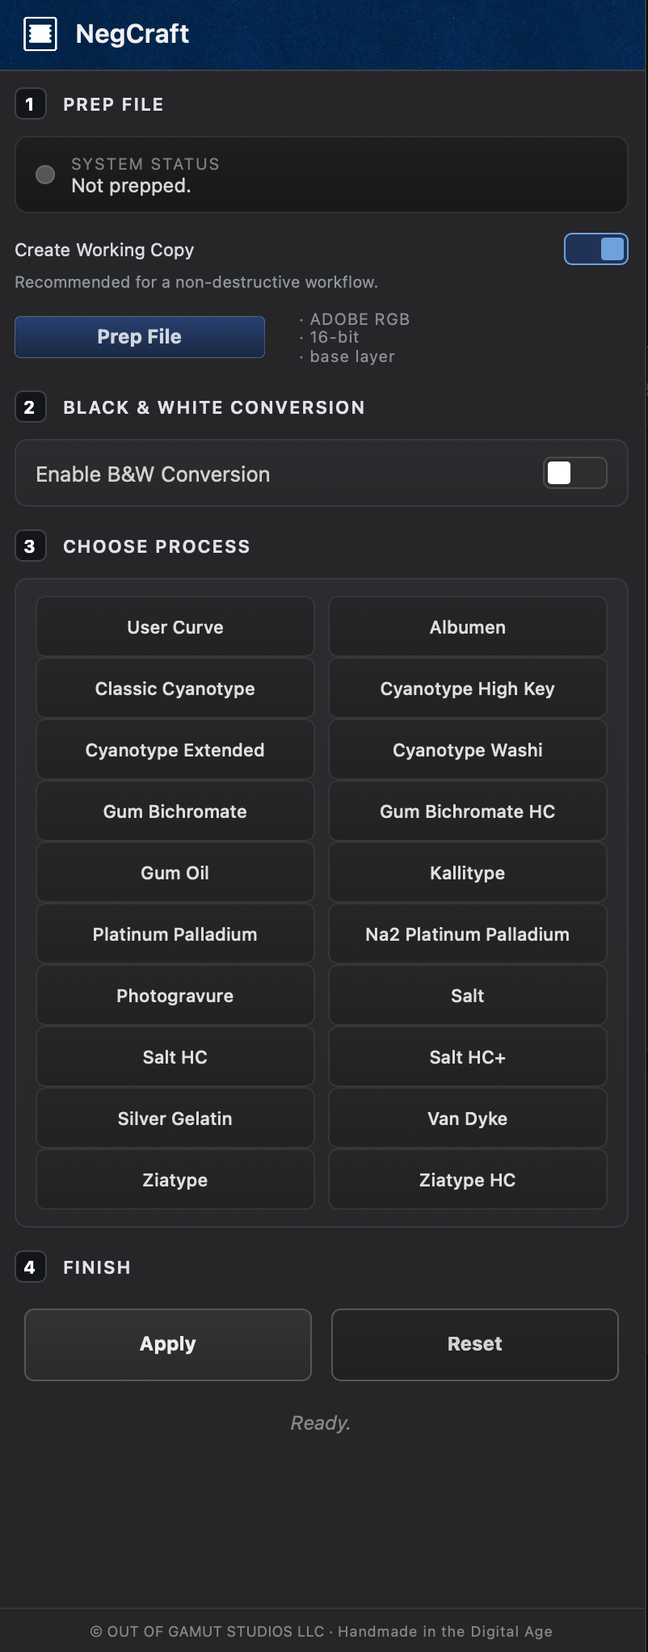Click the Reset button

tap(475, 1344)
